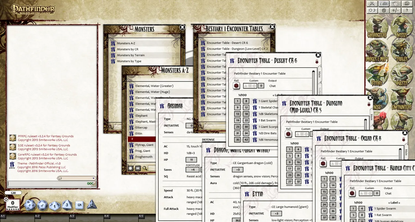Pick the d10 die in the dice tray

coord(55,205)
